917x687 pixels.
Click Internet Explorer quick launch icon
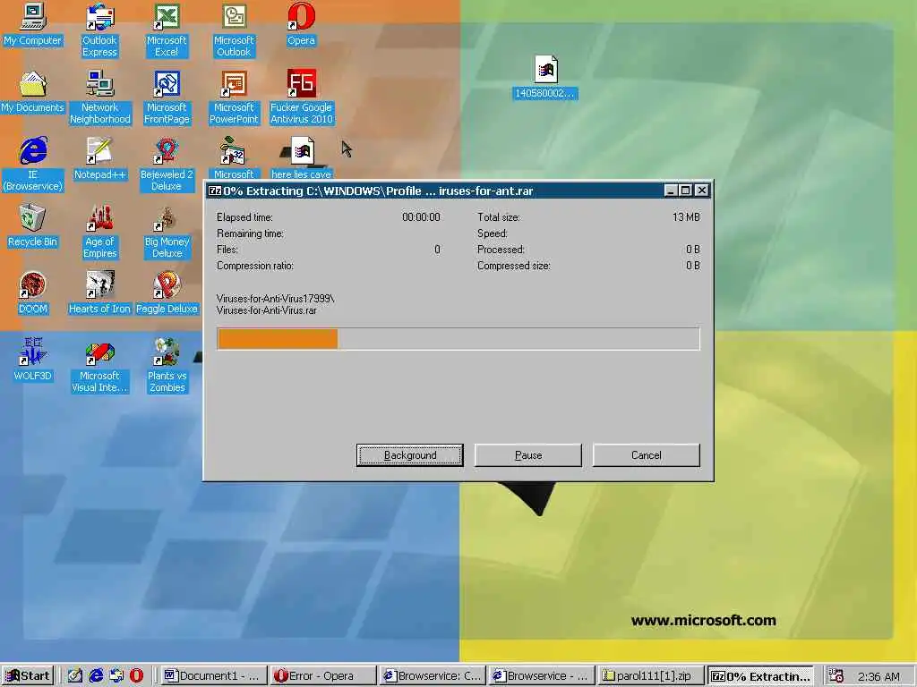[x=96, y=675]
